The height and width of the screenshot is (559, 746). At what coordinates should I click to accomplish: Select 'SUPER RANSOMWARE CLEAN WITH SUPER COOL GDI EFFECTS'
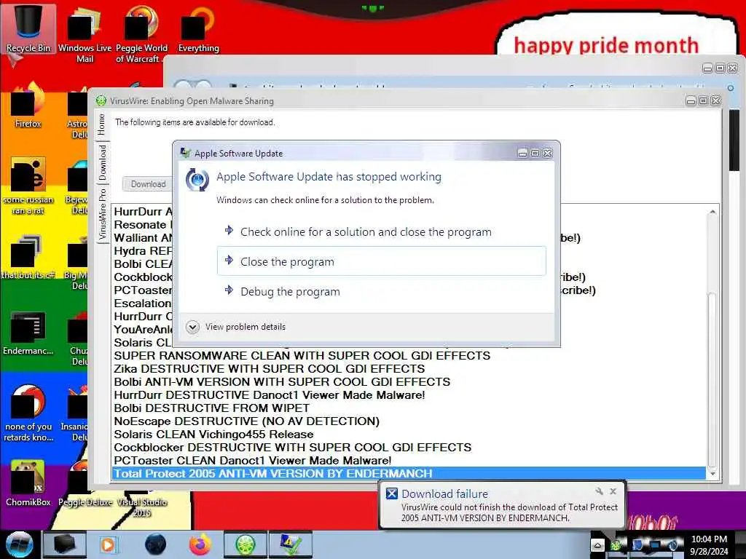[x=408, y=355]
